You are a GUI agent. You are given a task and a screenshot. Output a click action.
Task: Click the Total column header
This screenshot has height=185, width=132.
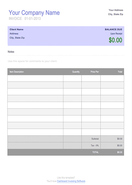(x=120, y=72)
